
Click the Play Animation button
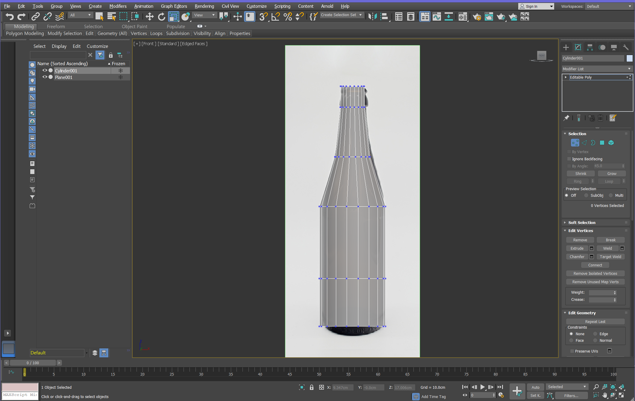point(482,387)
